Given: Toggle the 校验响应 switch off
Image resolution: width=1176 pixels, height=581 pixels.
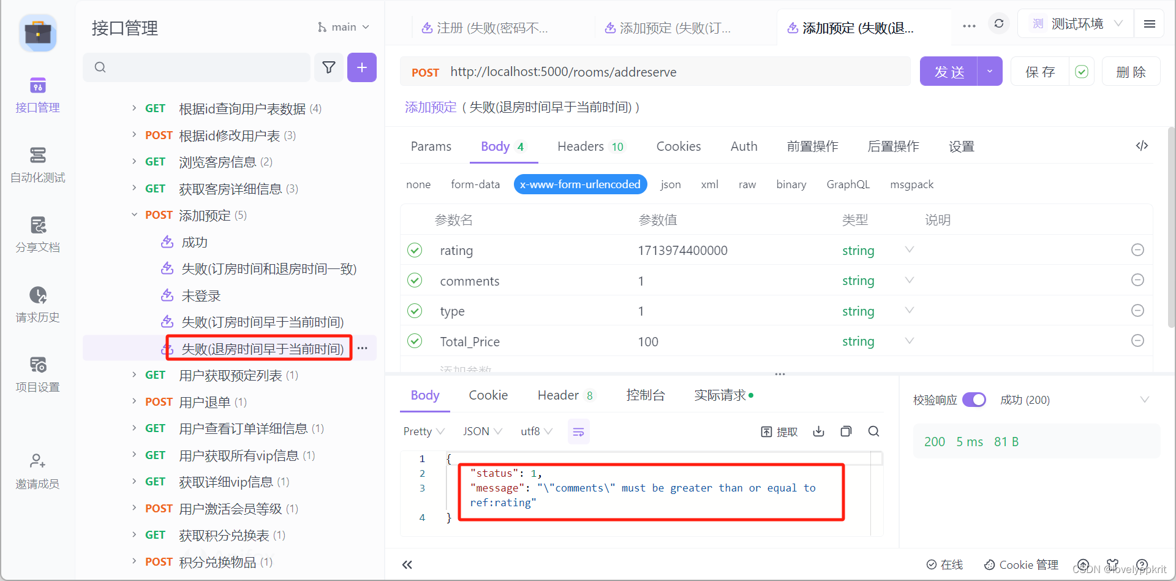Looking at the screenshot, I should point(974,400).
